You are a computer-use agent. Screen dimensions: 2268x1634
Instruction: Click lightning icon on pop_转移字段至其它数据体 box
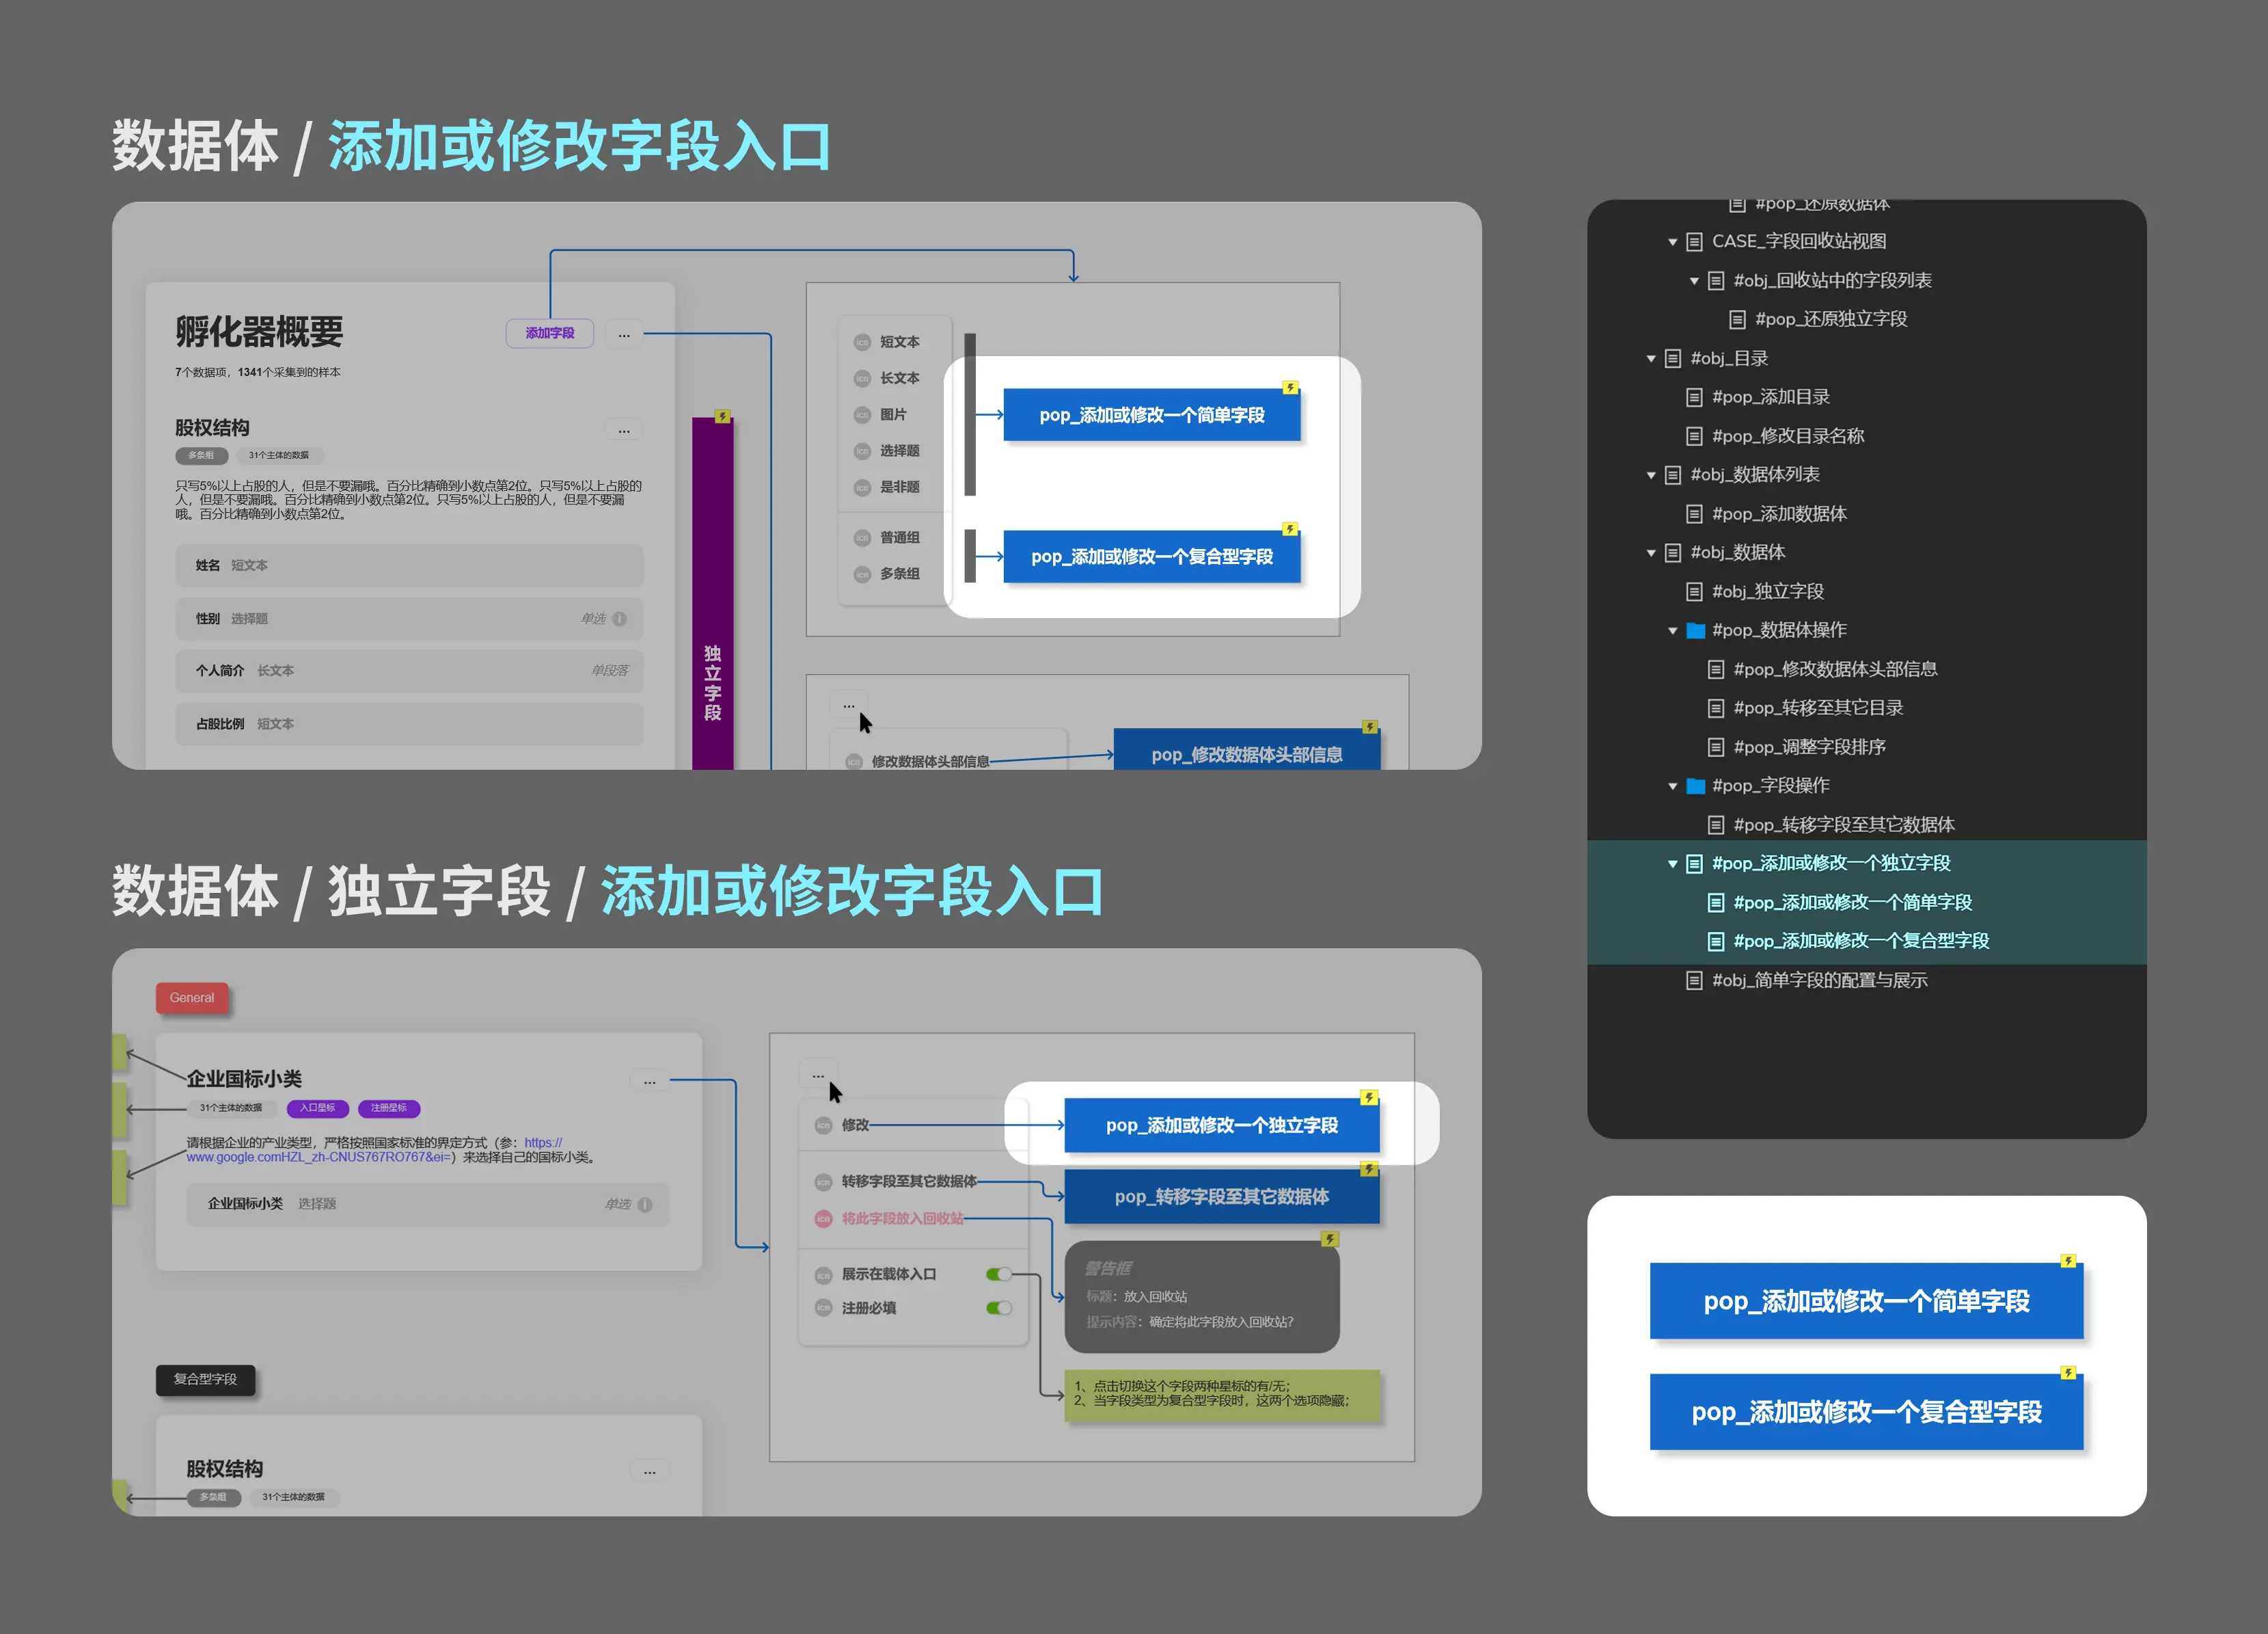point(1369,1168)
